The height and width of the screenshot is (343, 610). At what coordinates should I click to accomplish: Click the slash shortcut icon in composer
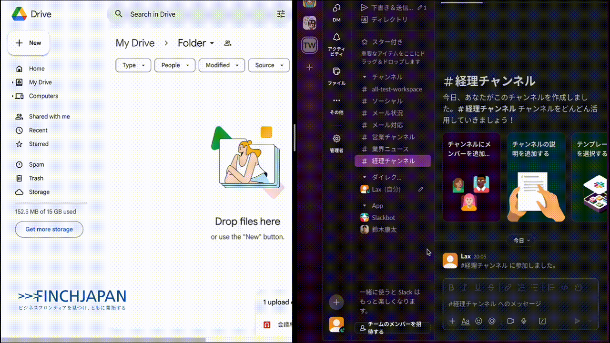[542, 321]
